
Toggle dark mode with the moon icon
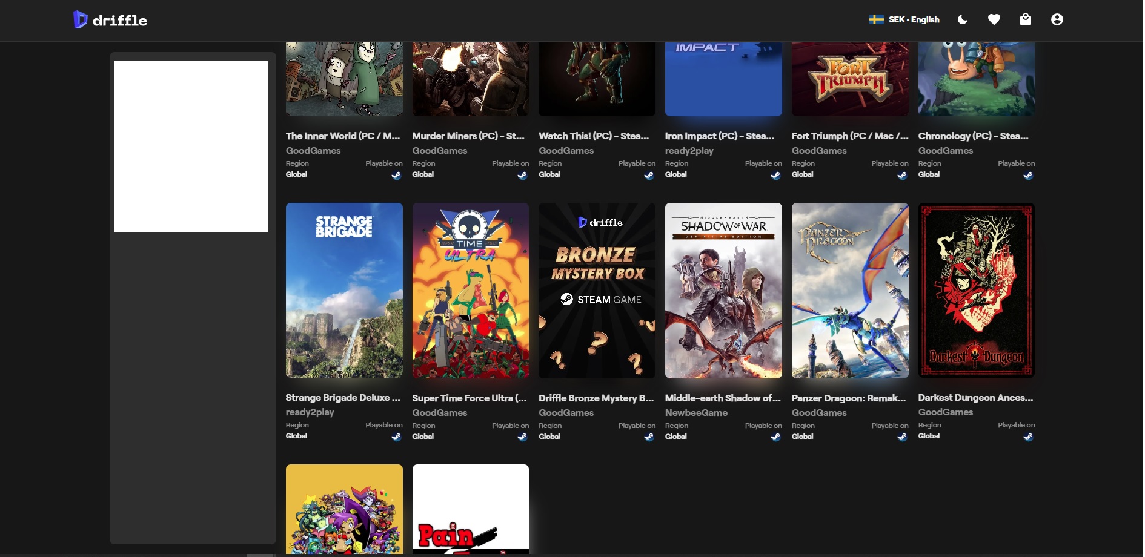click(x=962, y=19)
